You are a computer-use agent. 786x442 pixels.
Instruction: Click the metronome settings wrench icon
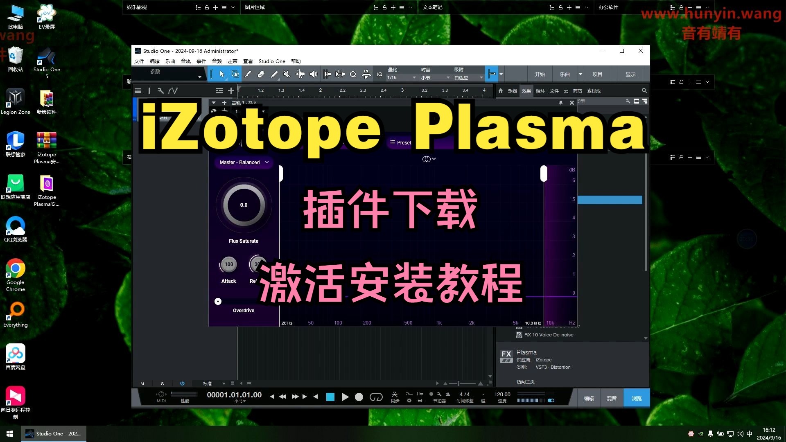point(439,394)
